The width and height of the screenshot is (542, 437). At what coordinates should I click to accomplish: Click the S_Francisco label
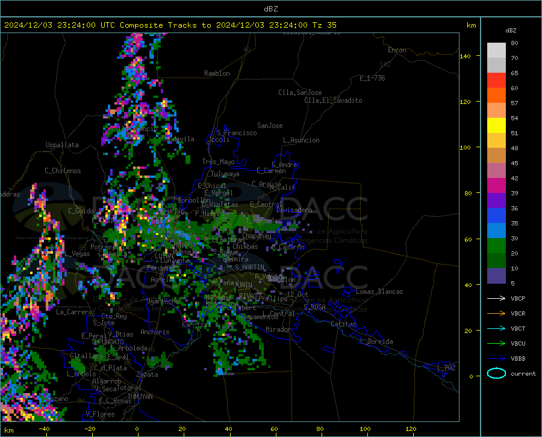click(x=237, y=133)
